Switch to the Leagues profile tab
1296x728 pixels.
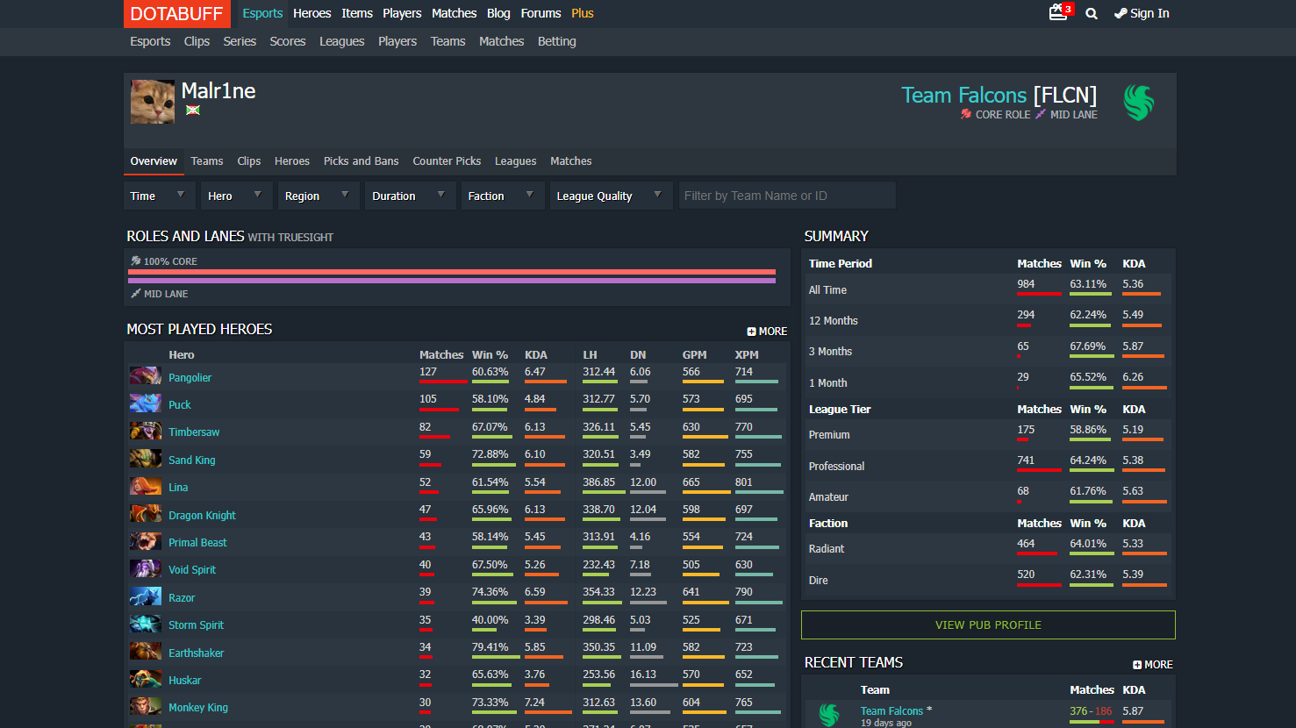(515, 161)
